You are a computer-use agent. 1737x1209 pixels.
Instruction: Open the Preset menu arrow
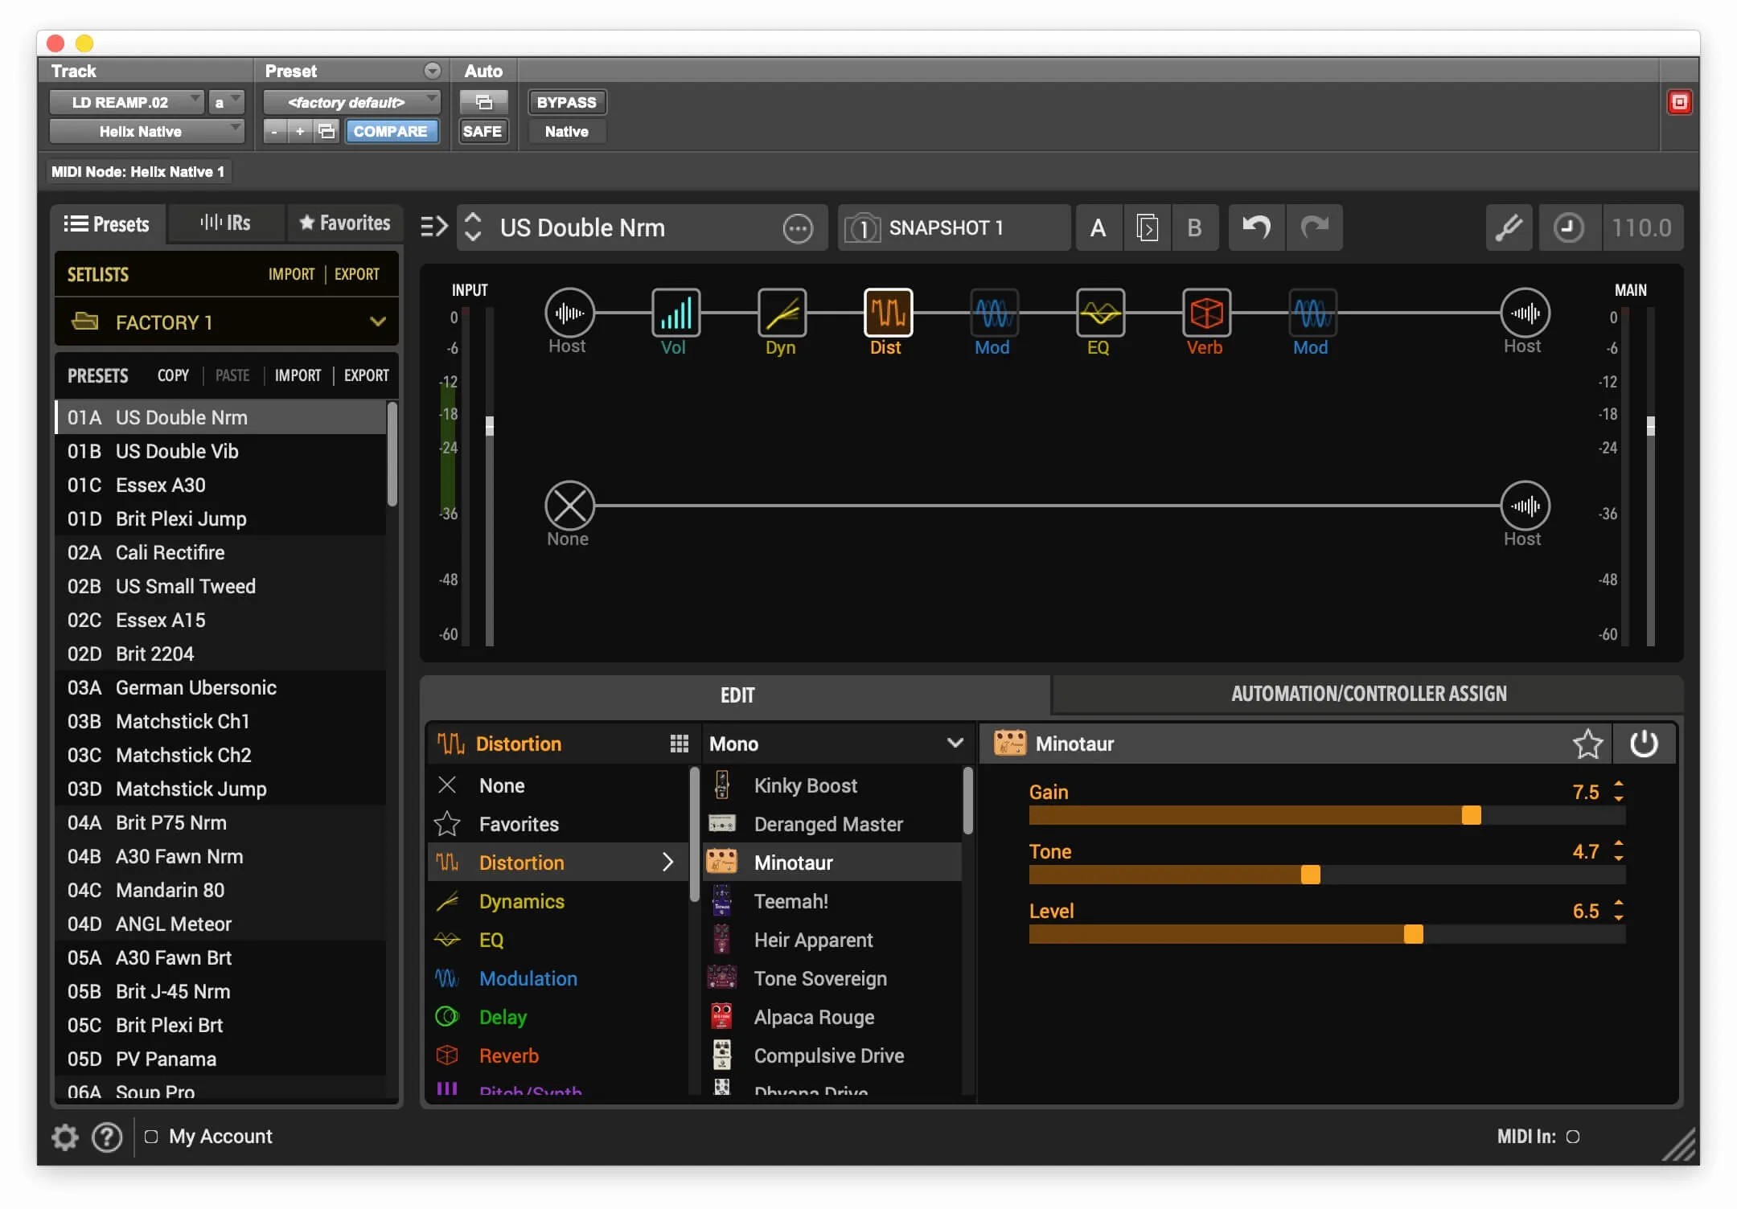point(433,71)
